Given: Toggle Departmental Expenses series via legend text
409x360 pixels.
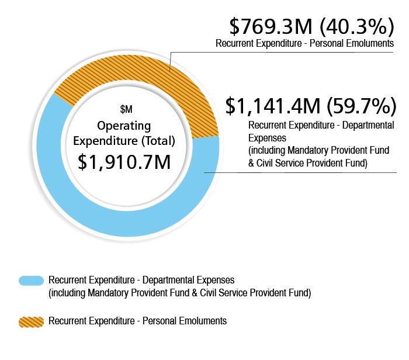Looking at the screenshot, I should [x=141, y=280].
